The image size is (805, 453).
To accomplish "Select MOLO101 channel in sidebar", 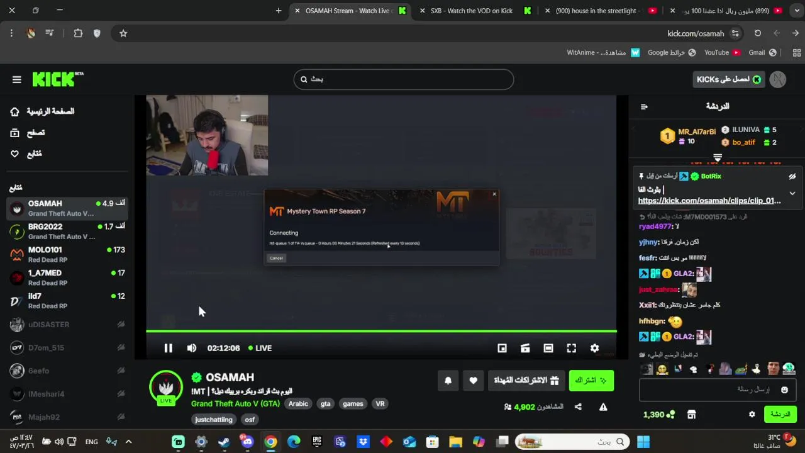I will (67, 255).
